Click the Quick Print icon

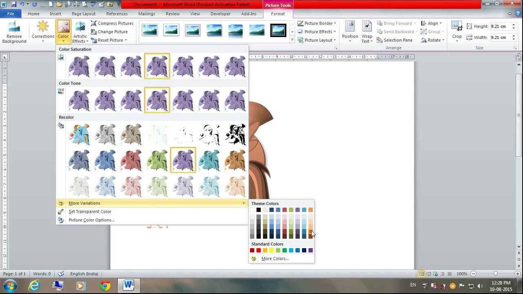point(77,4)
